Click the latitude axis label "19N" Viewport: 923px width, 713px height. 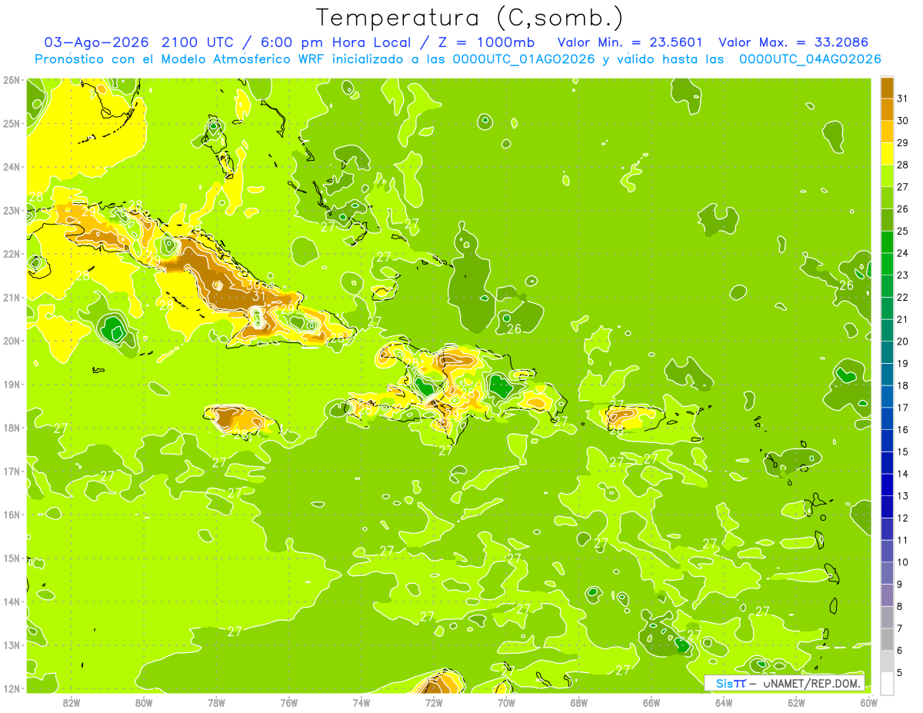(x=12, y=385)
